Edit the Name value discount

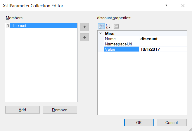pyautogui.click(x=163, y=39)
